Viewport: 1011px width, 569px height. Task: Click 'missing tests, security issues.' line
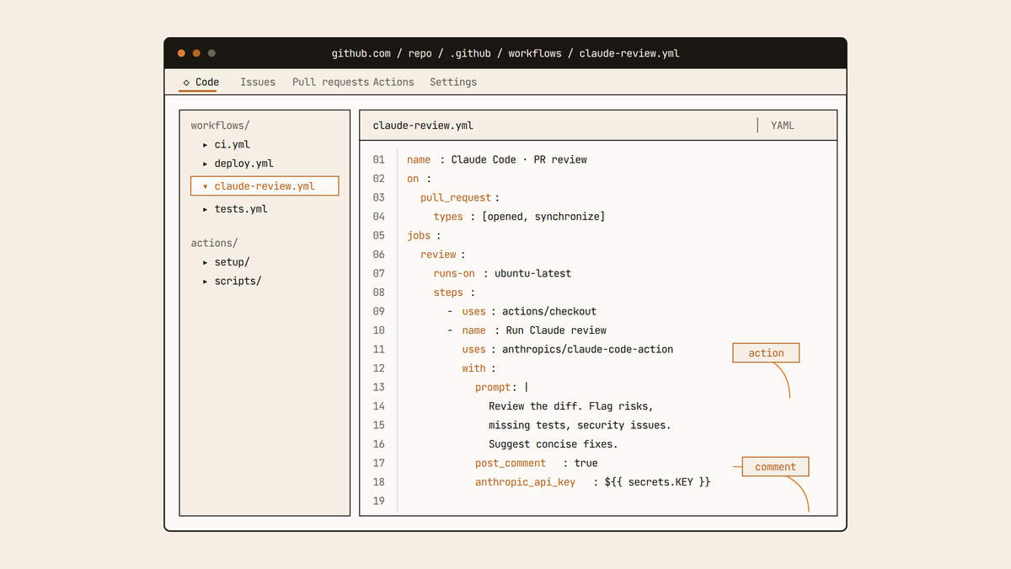580,425
